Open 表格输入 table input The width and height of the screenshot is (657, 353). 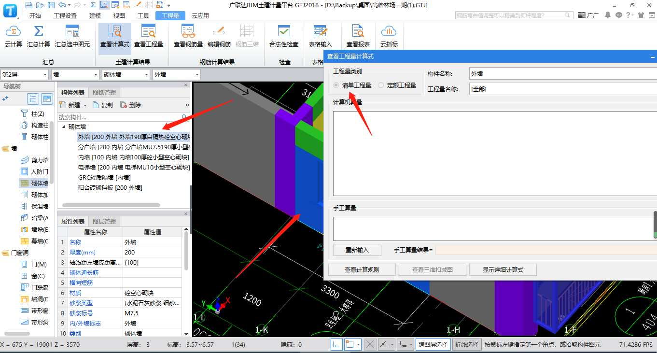pyautogui.click(x=321, y=36)
